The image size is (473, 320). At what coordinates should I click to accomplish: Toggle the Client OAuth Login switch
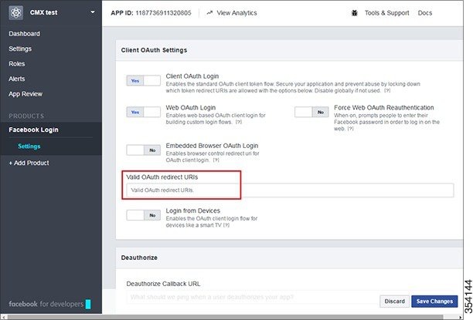click(x=143, y=81)
